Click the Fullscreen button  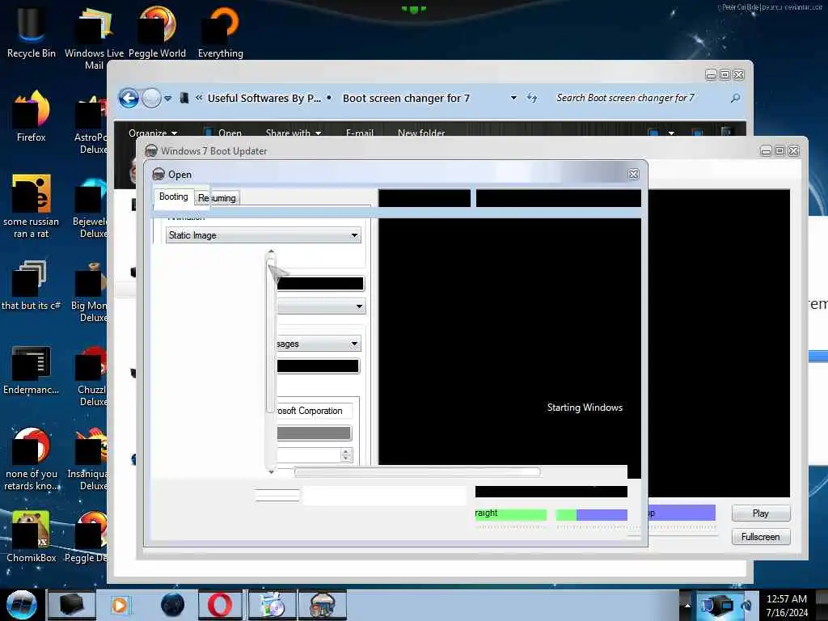tap(760, 537)
